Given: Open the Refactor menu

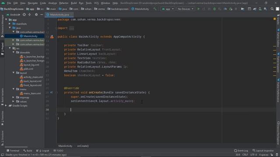Looking at the screenshot, I should tap(64, 3).
